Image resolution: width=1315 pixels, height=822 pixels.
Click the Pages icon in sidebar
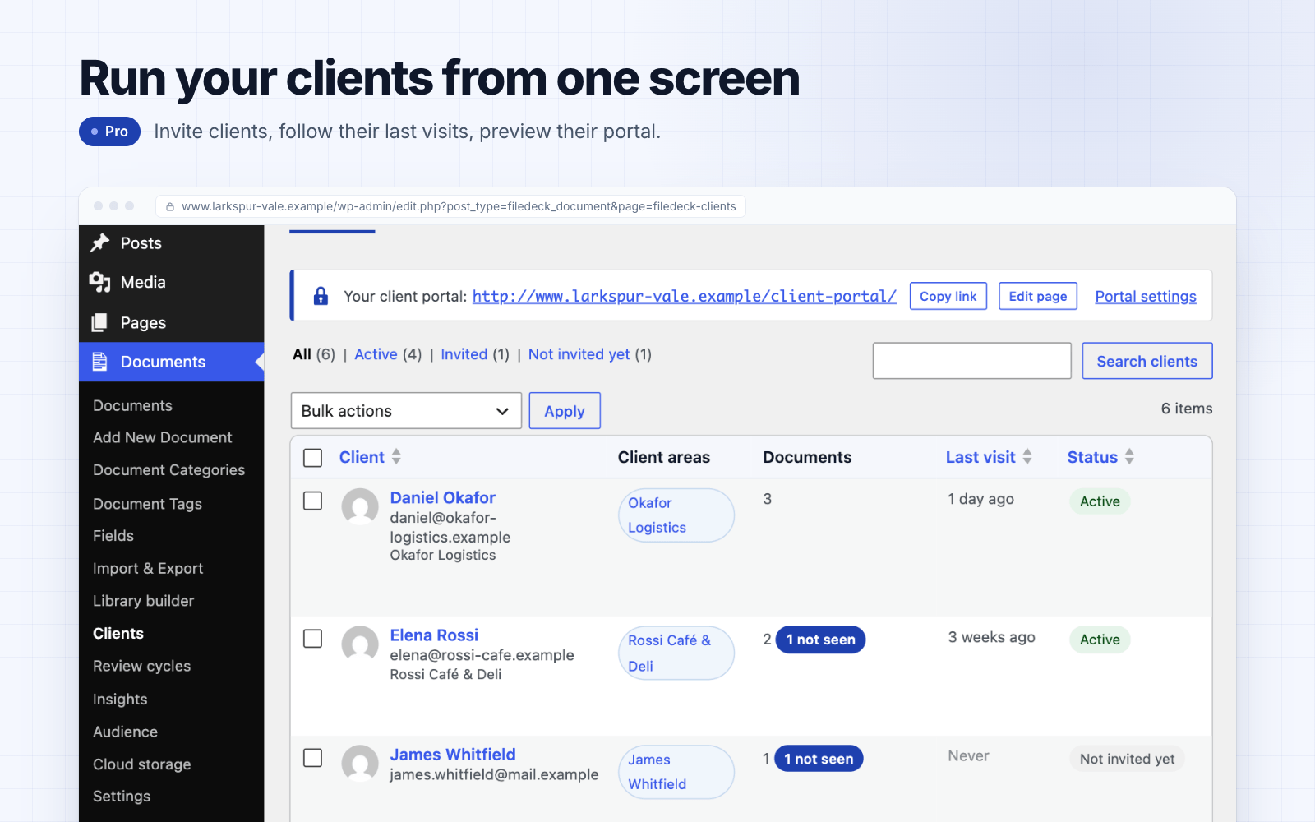click(99, 322)
